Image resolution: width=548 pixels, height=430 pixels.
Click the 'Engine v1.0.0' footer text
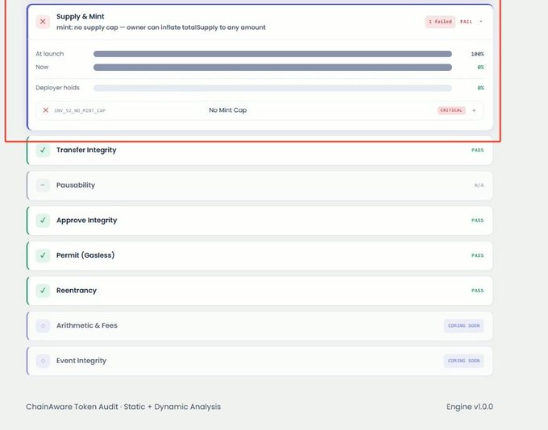pyautogui.click(x=470, y=407)
